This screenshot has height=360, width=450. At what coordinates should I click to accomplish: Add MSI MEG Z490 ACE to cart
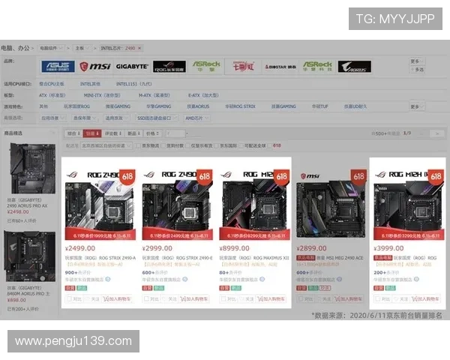[x=348, y=299]
